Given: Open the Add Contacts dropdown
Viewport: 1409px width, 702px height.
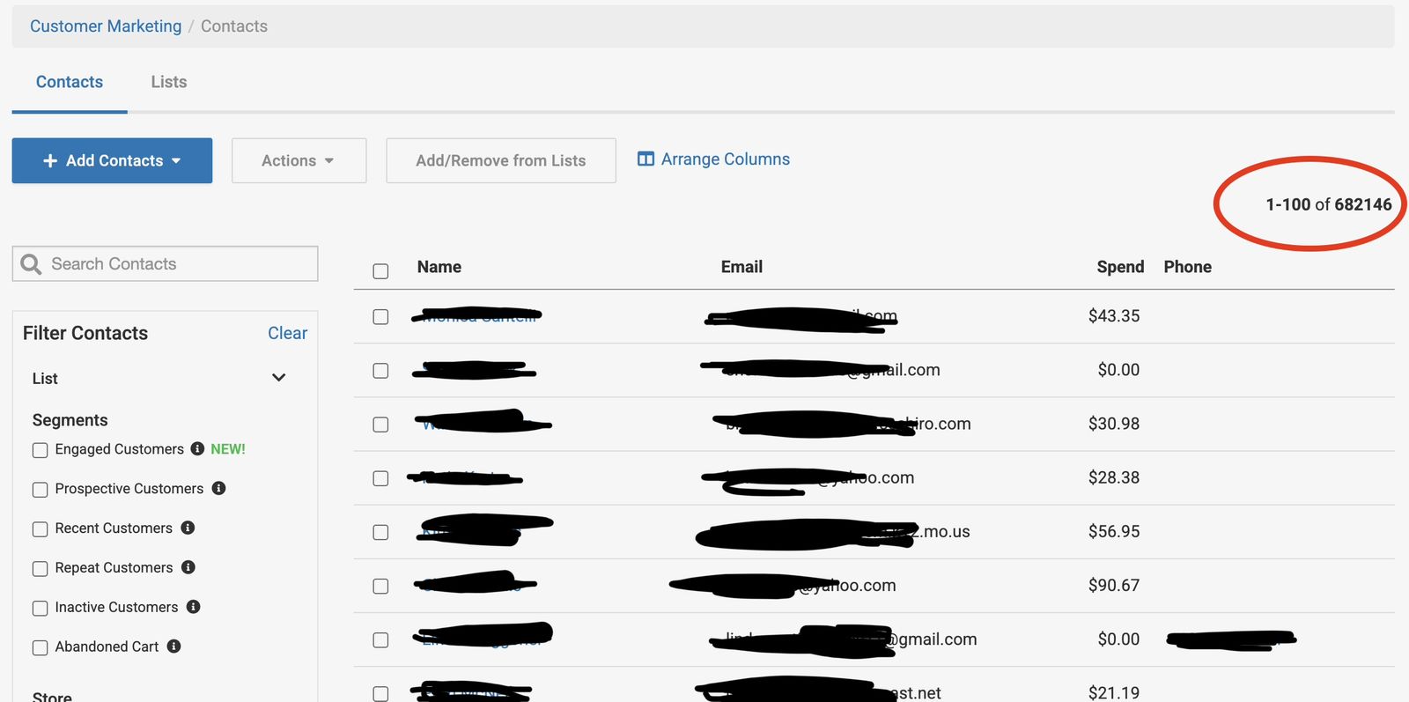Looking at the screenshot, I should (112, 160).
